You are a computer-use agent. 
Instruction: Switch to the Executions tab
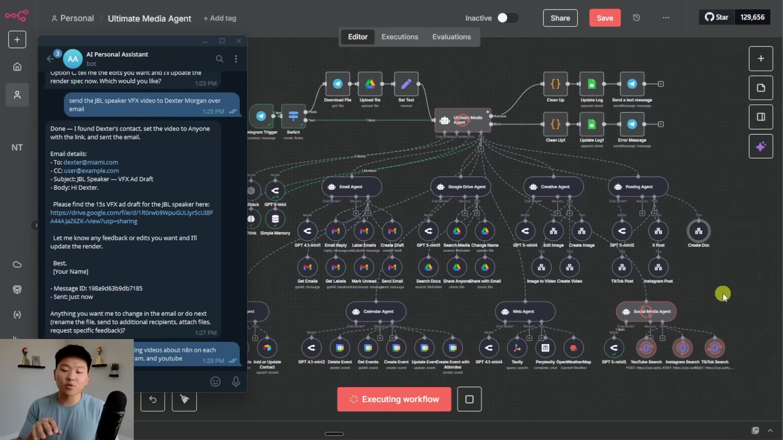click(x=400, y=37)
